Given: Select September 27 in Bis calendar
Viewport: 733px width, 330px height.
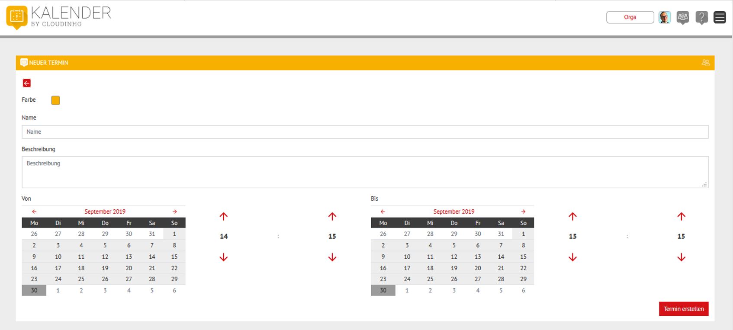Looking at the screenshot, I should 478,279.
